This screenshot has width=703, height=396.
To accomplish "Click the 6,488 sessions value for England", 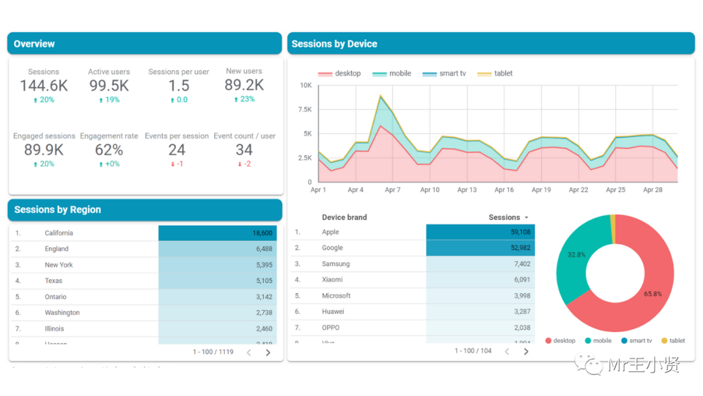I will 264,249.
